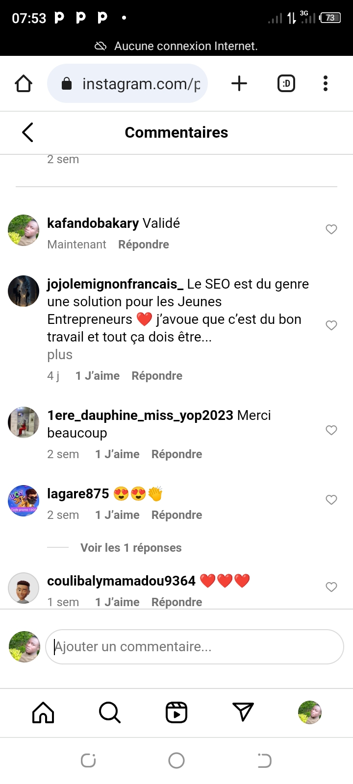353x784 pixels.
Task: Open browser three-dot menu
Action: 326,83
